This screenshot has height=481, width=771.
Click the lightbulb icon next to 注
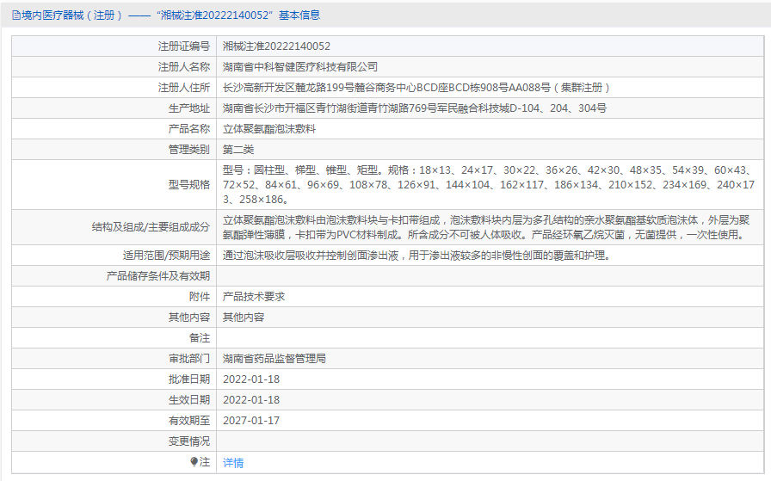[194, 461]
